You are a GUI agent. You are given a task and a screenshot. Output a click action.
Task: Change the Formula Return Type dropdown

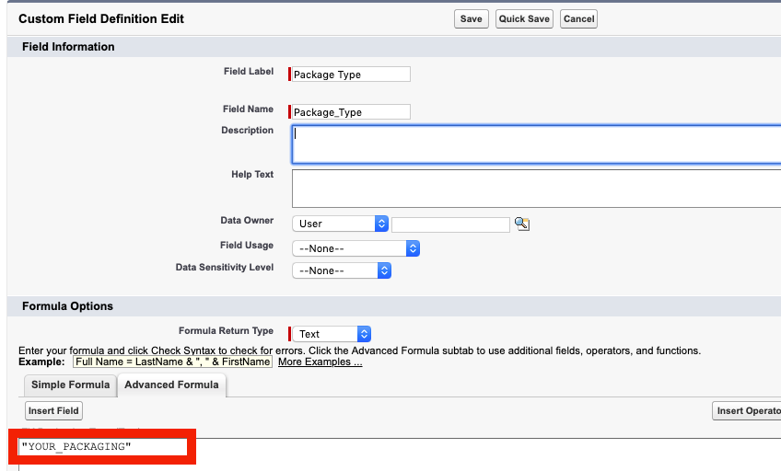point(332,334)
